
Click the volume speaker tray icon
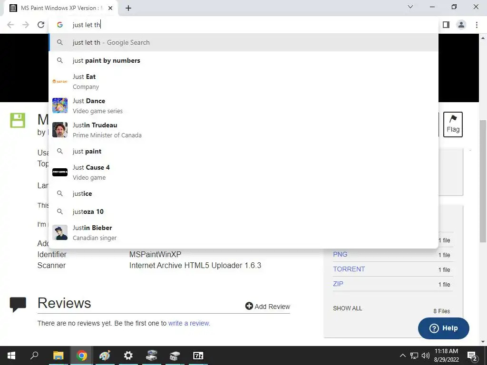click(x=426, y=355)
